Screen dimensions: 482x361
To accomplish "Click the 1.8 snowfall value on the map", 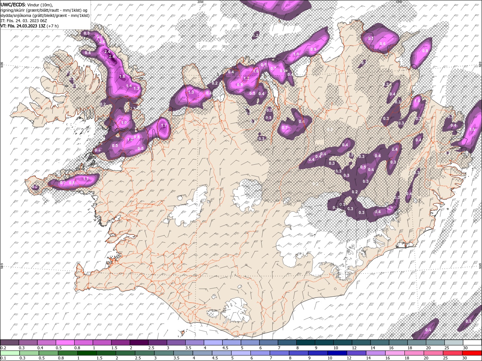I will click(x=122, y=76).
